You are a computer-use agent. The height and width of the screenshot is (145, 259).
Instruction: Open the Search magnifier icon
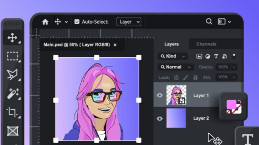209,21
